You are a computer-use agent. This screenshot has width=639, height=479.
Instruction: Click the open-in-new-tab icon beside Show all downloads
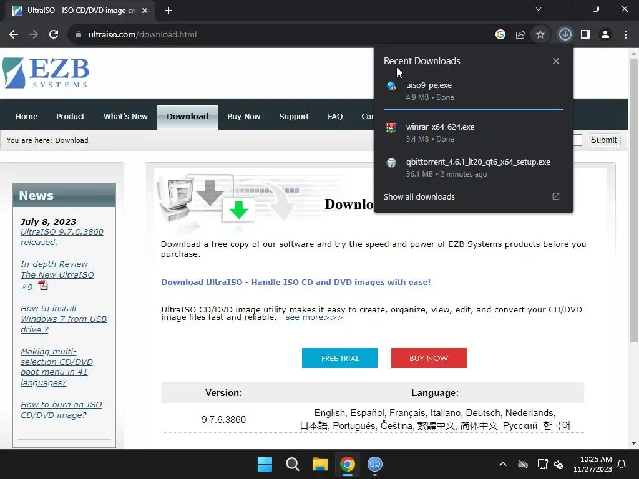tap(556, 196)
